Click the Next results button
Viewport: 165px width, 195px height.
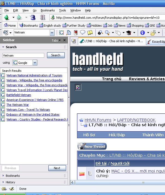pos(57,168)
